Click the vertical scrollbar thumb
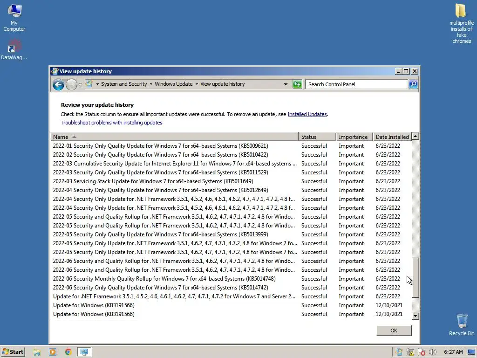The width and height of the screenshot is (477, 358). click(x=415, y=278)
